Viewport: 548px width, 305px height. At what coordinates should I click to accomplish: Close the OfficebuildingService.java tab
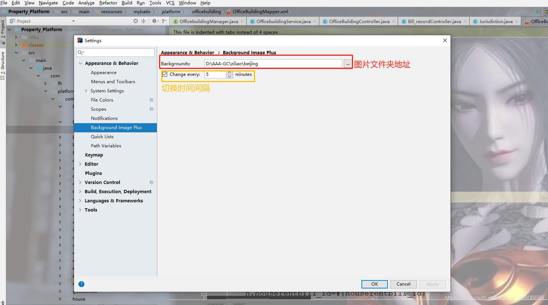315,22
